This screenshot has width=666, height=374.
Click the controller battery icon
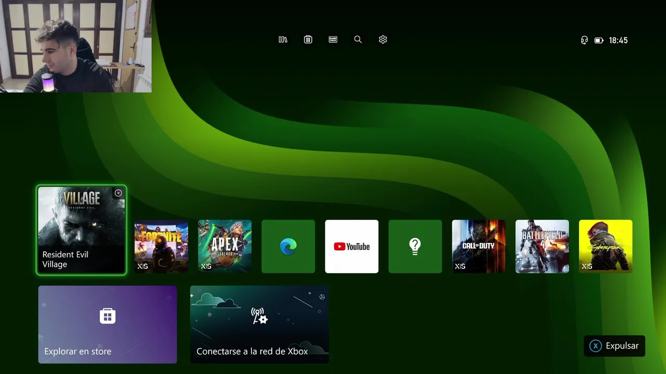[x=599, y=40]
